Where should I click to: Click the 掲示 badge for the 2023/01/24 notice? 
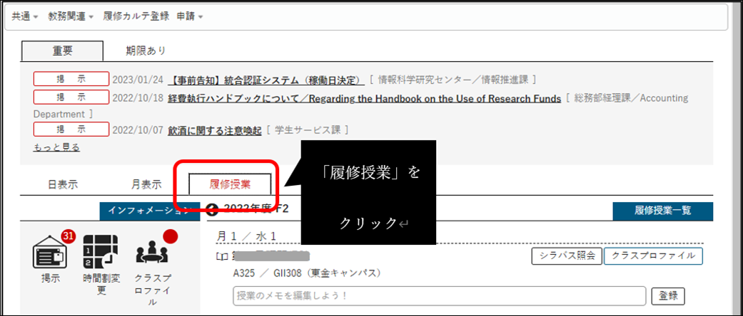(x=71, y=79)
